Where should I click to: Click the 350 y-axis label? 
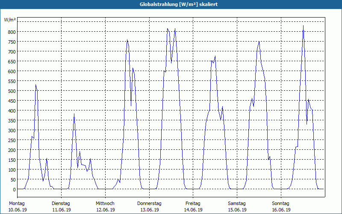tap(12, 121)
